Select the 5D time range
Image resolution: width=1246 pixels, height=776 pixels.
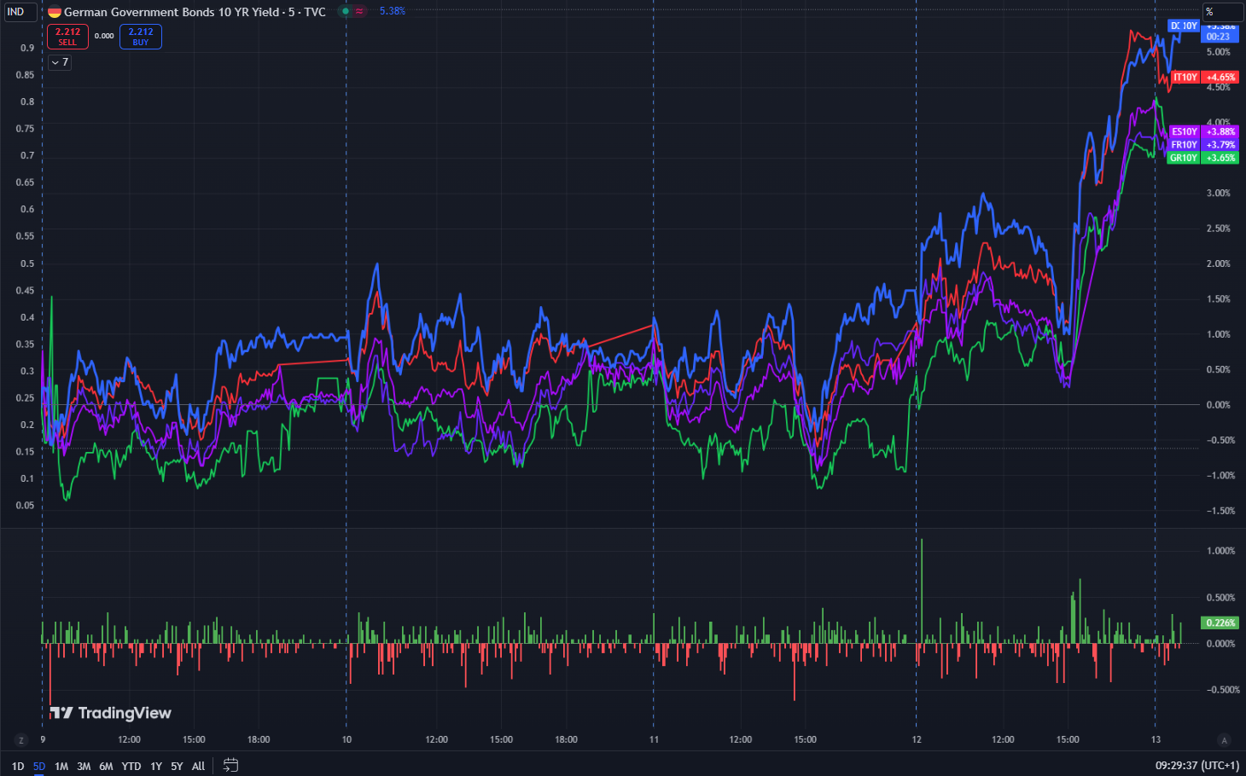click(39, 766)
